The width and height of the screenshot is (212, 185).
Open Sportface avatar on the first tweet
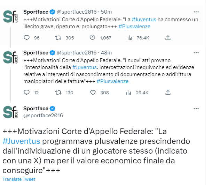11,18
